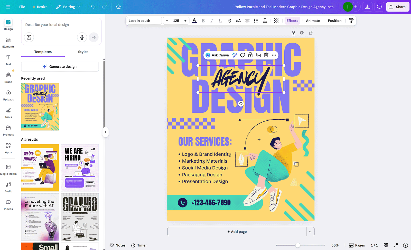Viewport: 411px width, 250px height.
Task: Select the copy style paint roller icon
Action: 351,20
